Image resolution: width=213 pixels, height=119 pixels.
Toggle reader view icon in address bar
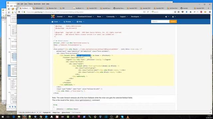(x=144, y=12)
